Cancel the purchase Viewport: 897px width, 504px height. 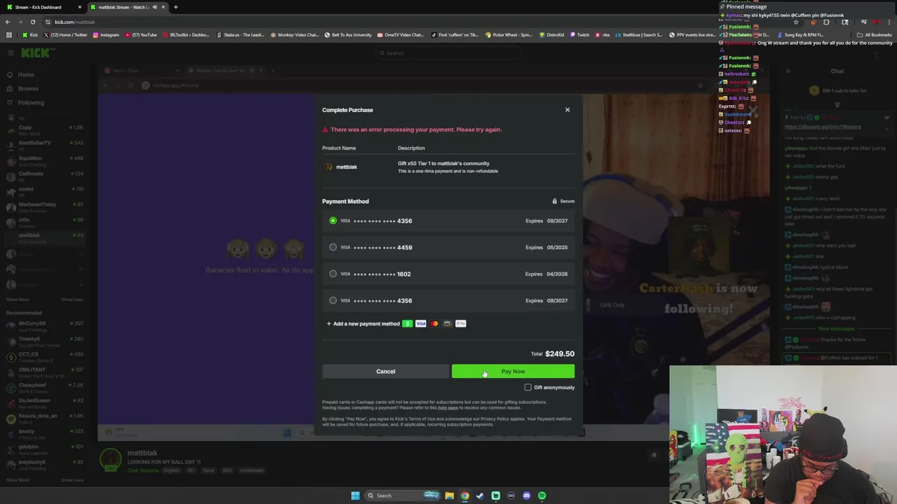click(385, 371)
